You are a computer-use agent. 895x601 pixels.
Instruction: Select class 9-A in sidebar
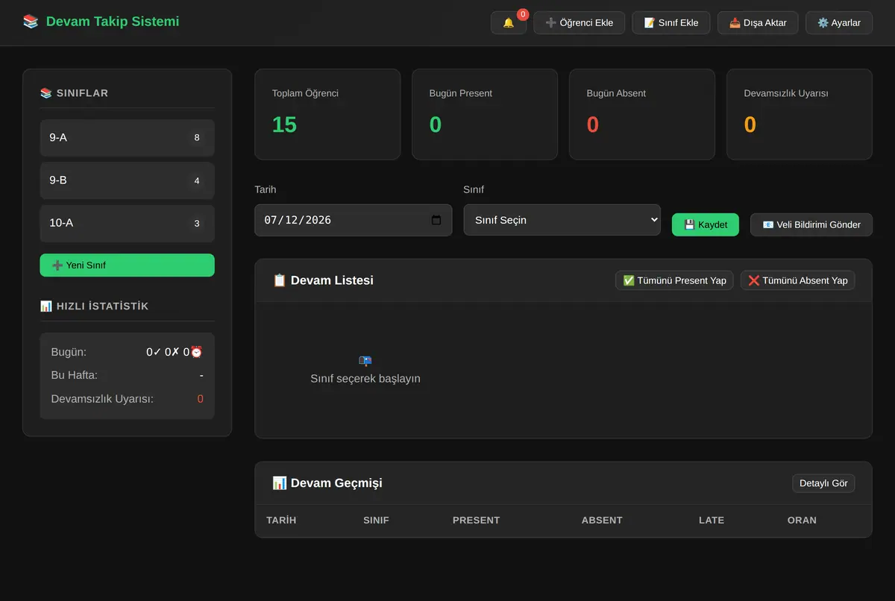click(x=127, y=137)
